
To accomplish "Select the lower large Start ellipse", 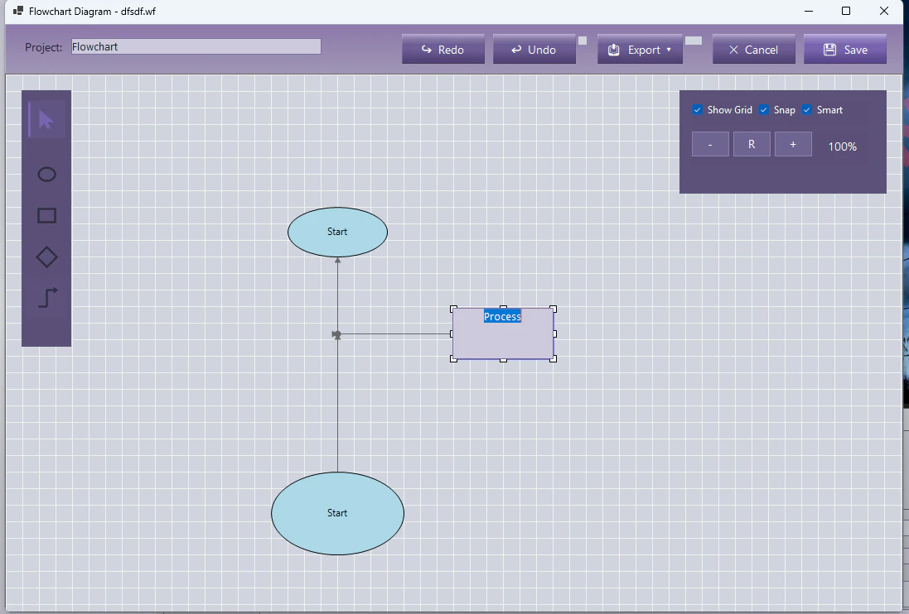I will coord(337,513).
